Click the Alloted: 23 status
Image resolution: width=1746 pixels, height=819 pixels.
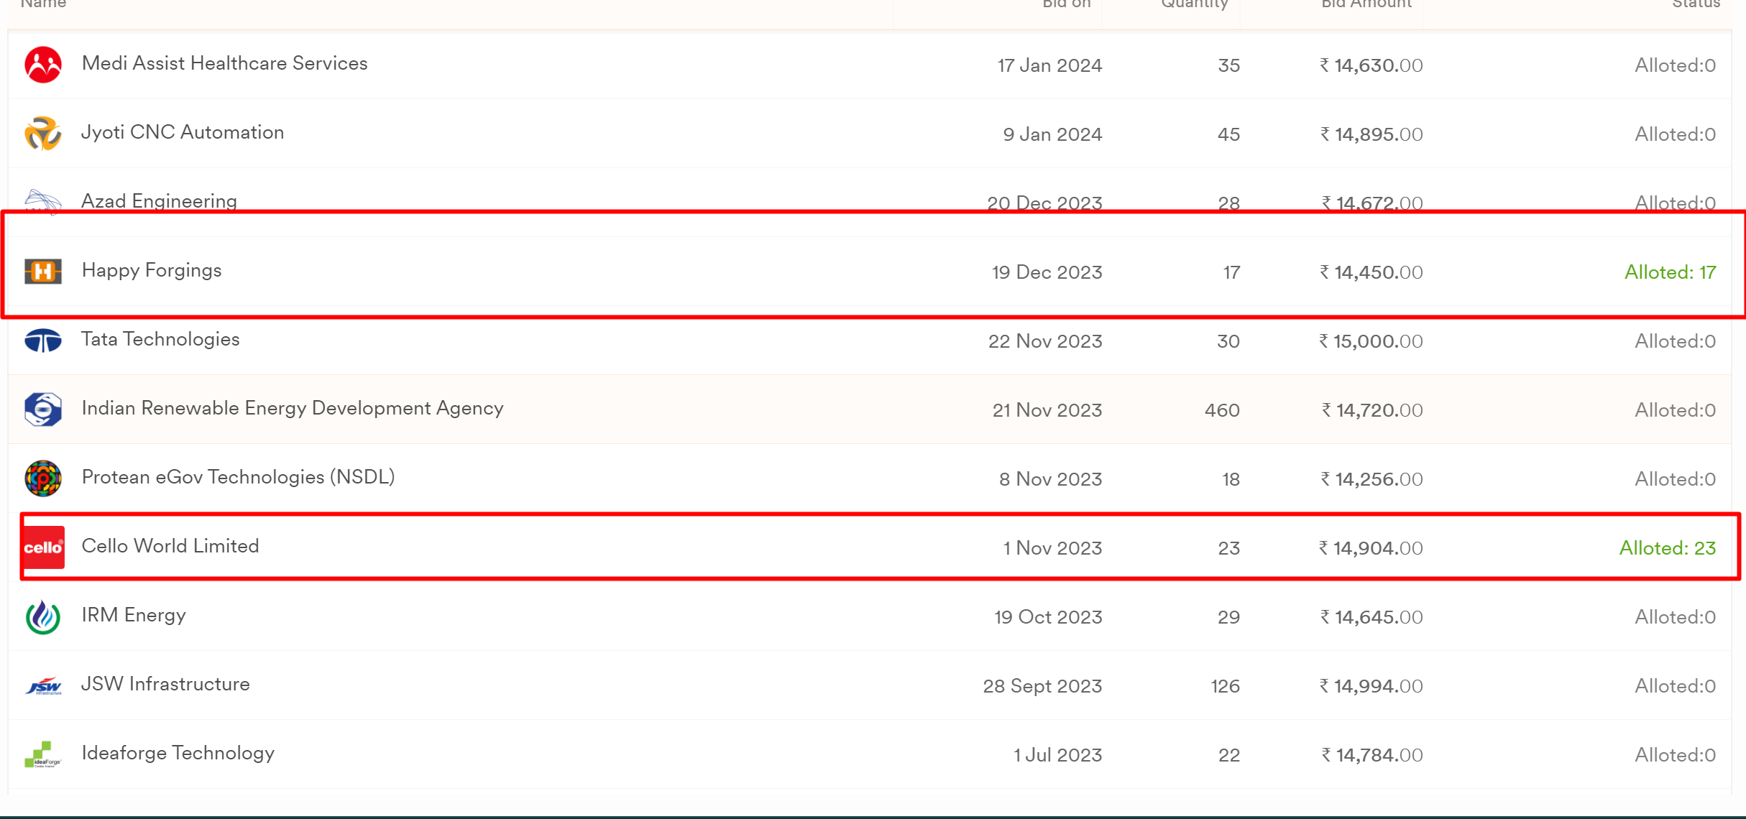[1668, 548]
